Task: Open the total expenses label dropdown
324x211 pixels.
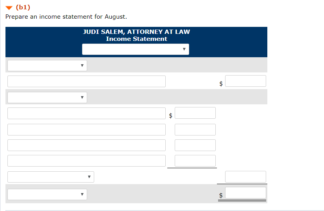Action: tap(51, 177)
